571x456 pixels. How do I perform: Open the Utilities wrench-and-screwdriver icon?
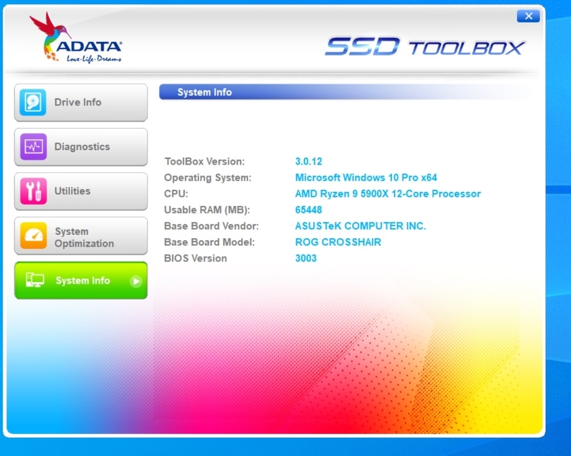tap(33, 191)
